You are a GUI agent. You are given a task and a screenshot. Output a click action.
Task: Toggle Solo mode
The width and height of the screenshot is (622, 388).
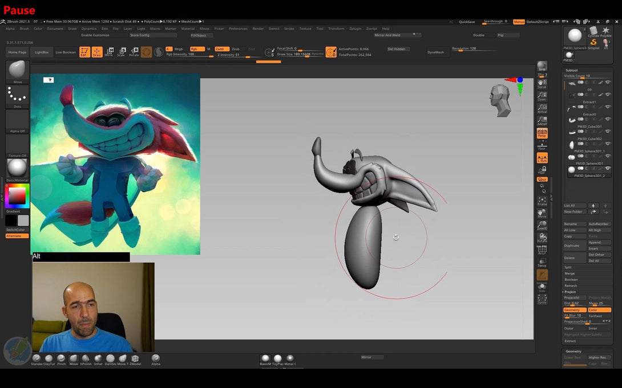tap(542, 287)
